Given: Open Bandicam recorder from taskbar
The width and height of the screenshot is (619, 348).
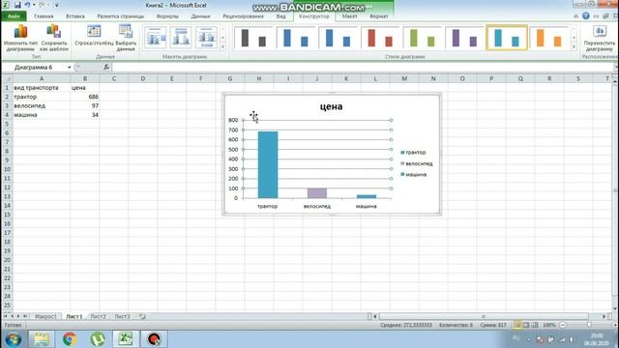Looking at the screenshot, I should [154, 339].
